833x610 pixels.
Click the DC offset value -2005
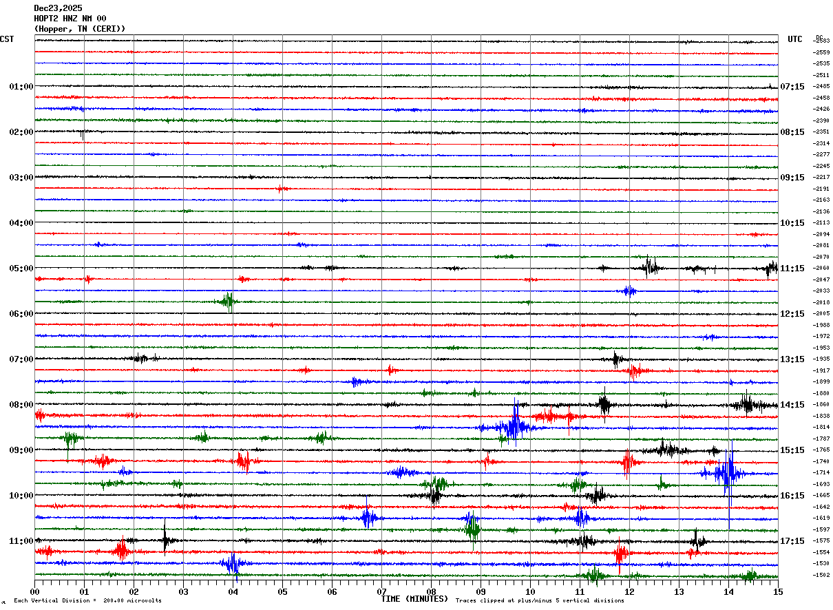pyautogui.click(x=822, y=313)
